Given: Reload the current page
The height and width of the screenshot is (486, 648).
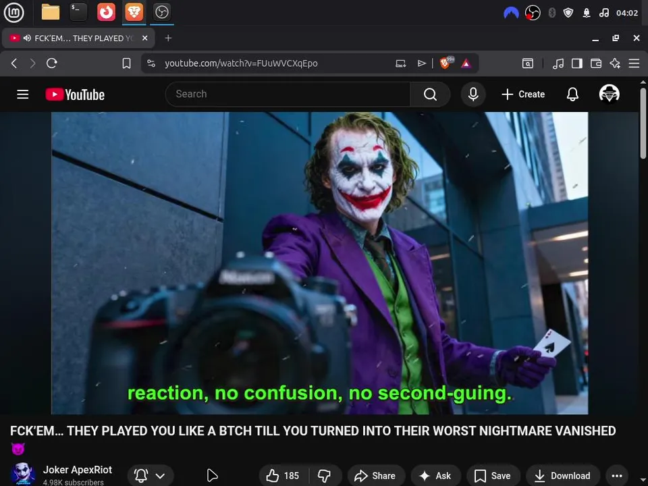Looking at the screenshot, I should tap(52, 63).
